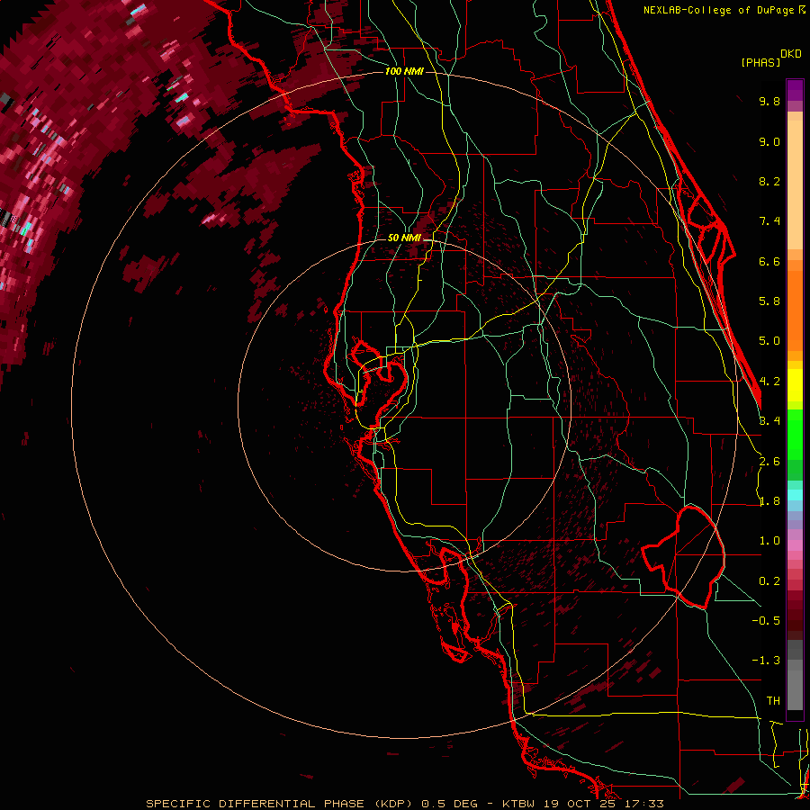Pick the pink segment beside 1.0

tap(795, 545)
